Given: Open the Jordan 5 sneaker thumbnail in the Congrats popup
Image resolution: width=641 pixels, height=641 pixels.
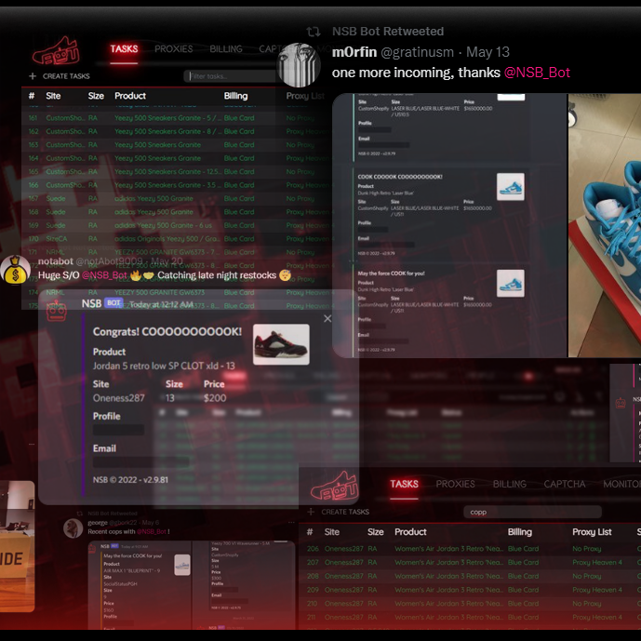Looking at the screenshot, I should click(281, 344).
